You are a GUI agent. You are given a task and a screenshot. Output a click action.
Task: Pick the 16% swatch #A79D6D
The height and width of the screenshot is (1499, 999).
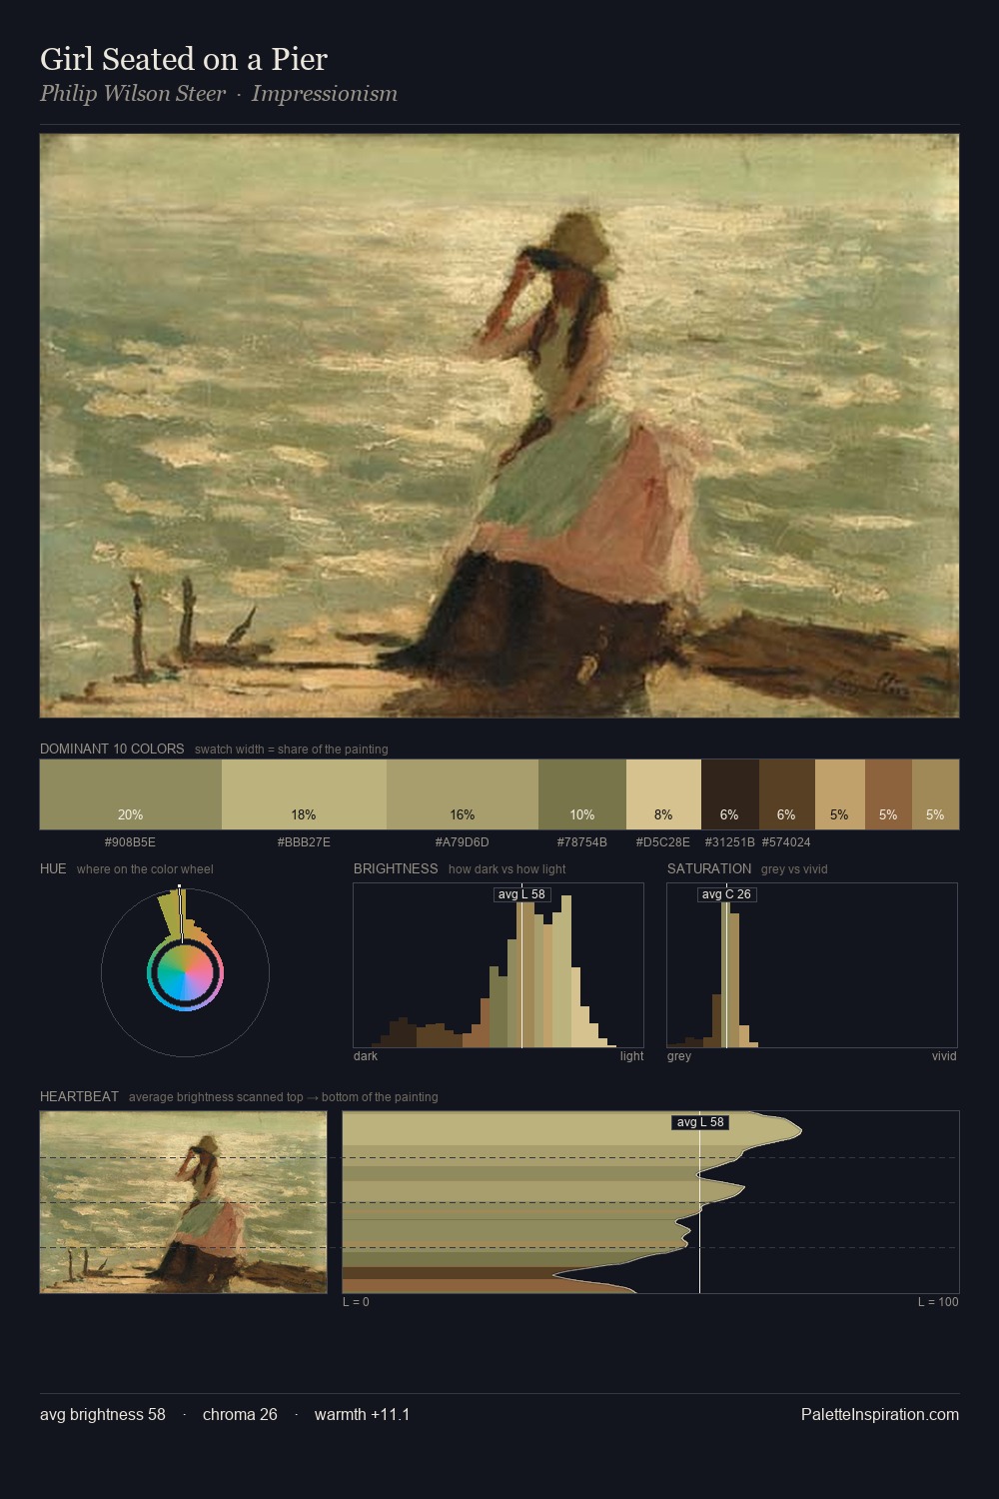(x=463, y=794)
